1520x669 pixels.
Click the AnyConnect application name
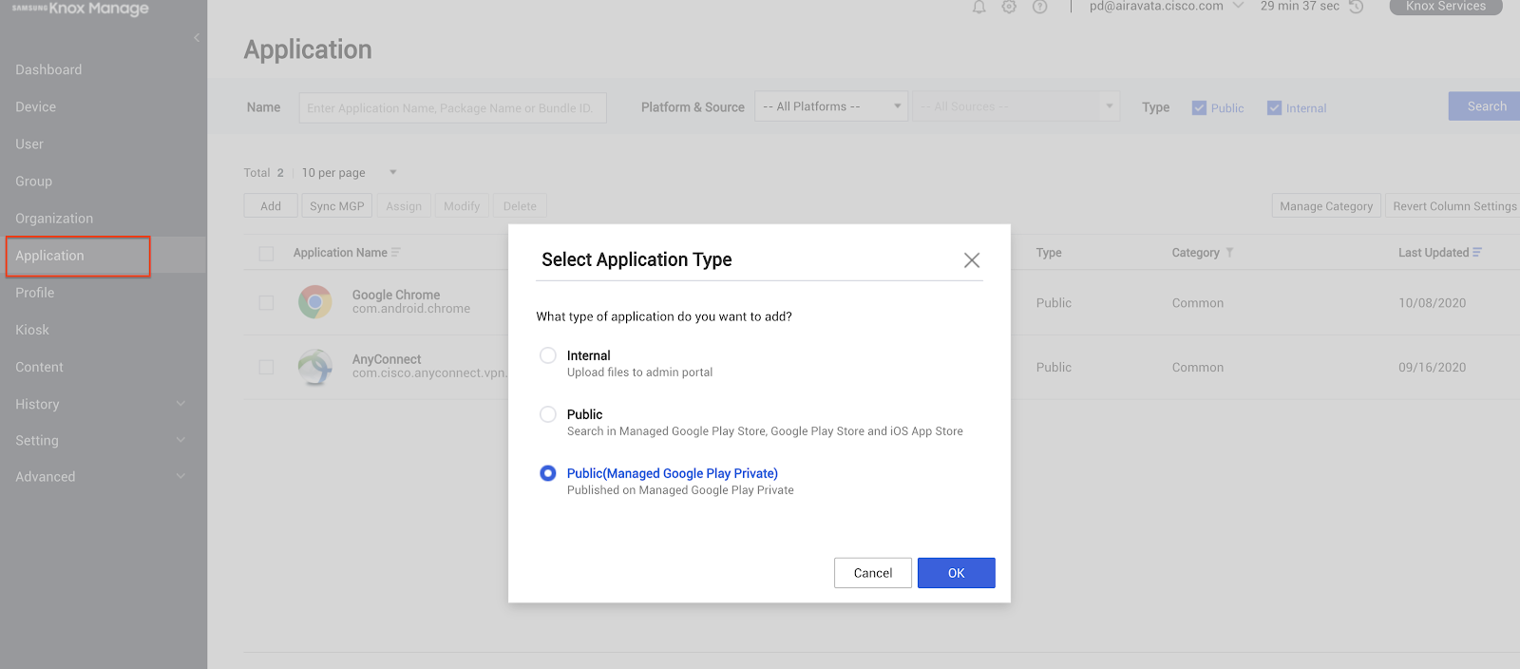point(387,359)
